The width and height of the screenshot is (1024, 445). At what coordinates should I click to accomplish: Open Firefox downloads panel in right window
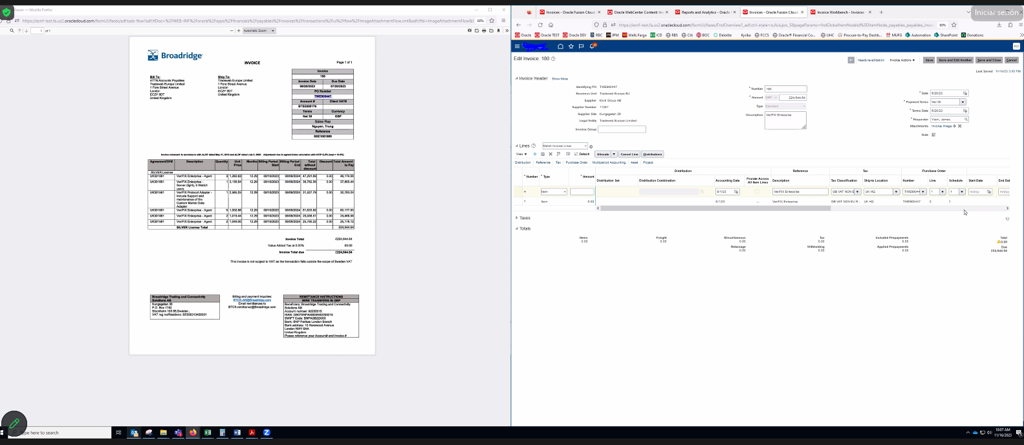[x=1000, y=25]
